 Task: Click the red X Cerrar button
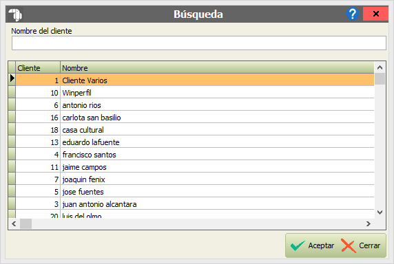click(x=361, y=245)
